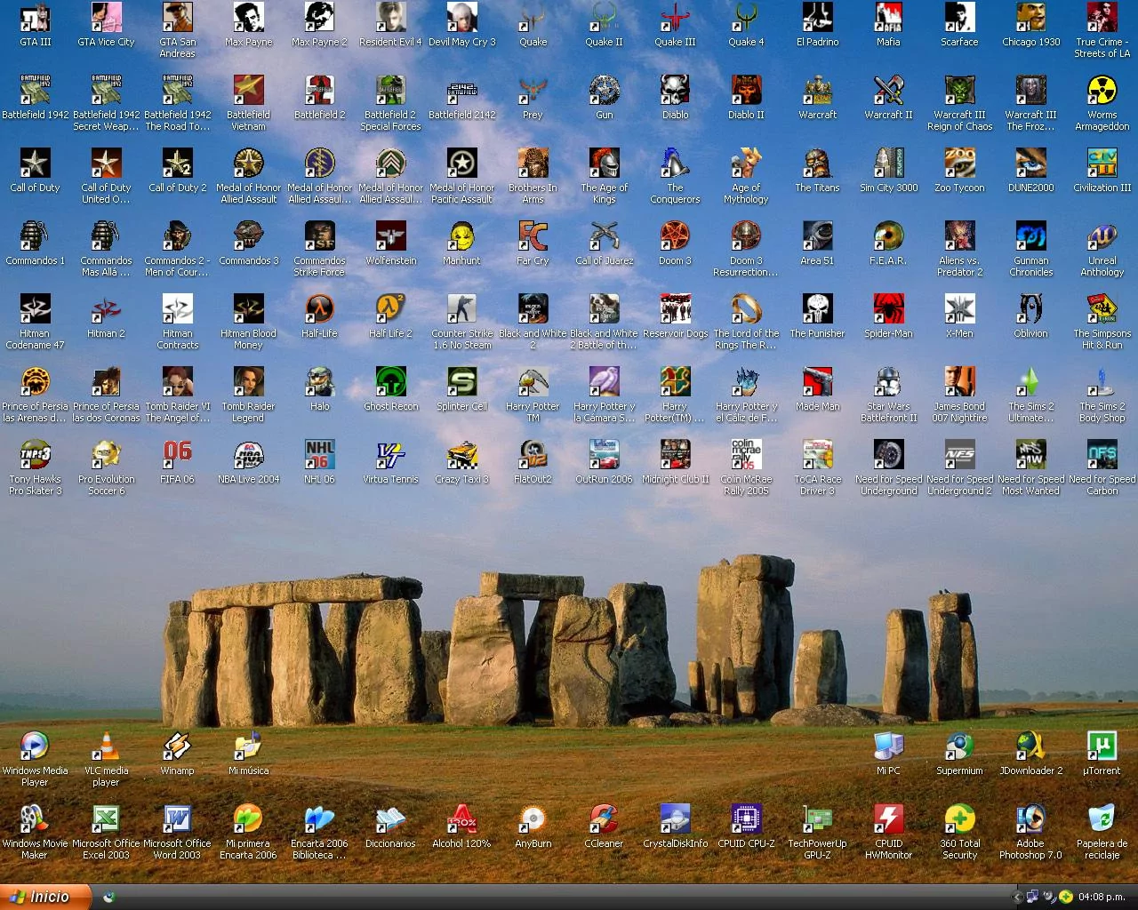Select the Worms Armageddon desktop icon
This screenshot has width=1138, height=910.
point(1102,91)
